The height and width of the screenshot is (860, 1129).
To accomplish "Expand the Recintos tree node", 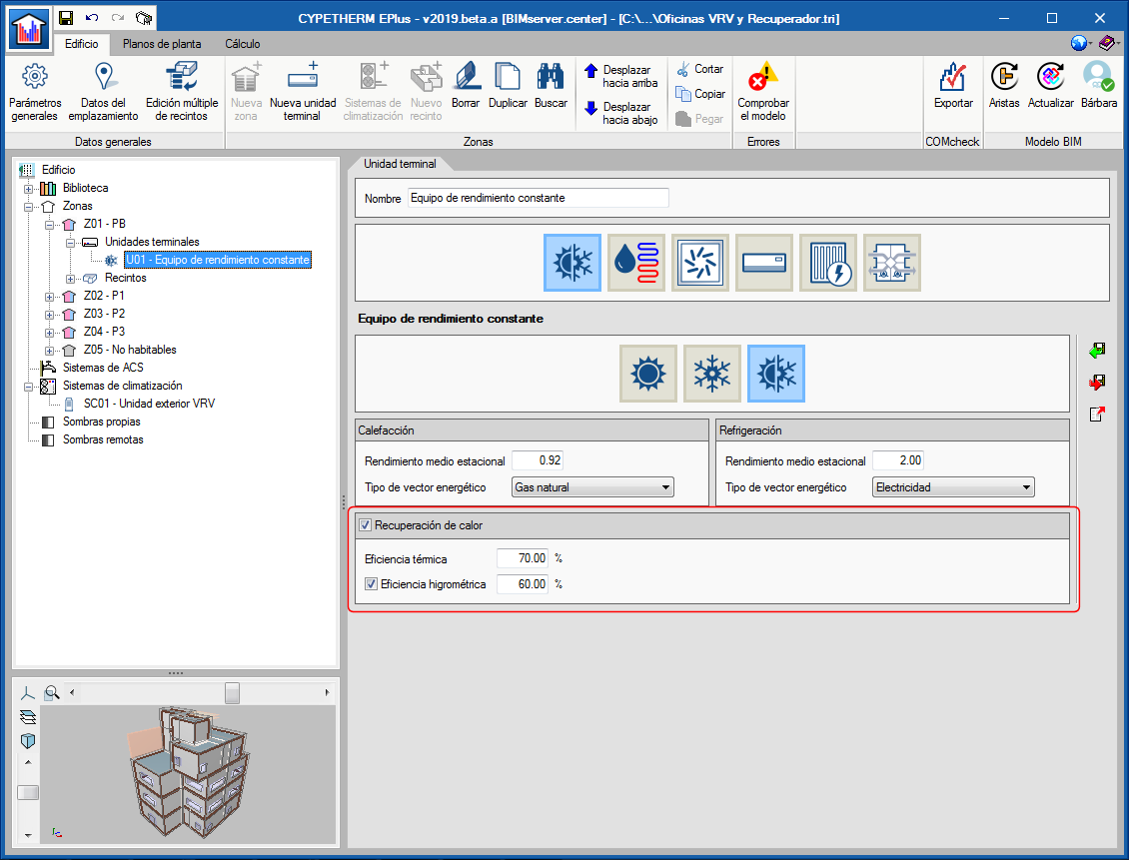I will coord(70,279).
